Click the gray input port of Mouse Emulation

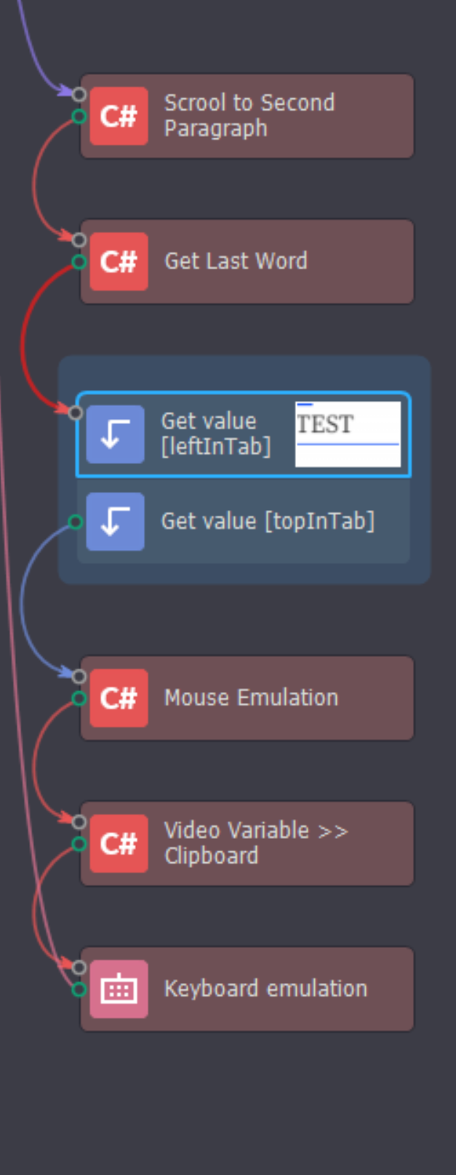(x=79, y=677)
